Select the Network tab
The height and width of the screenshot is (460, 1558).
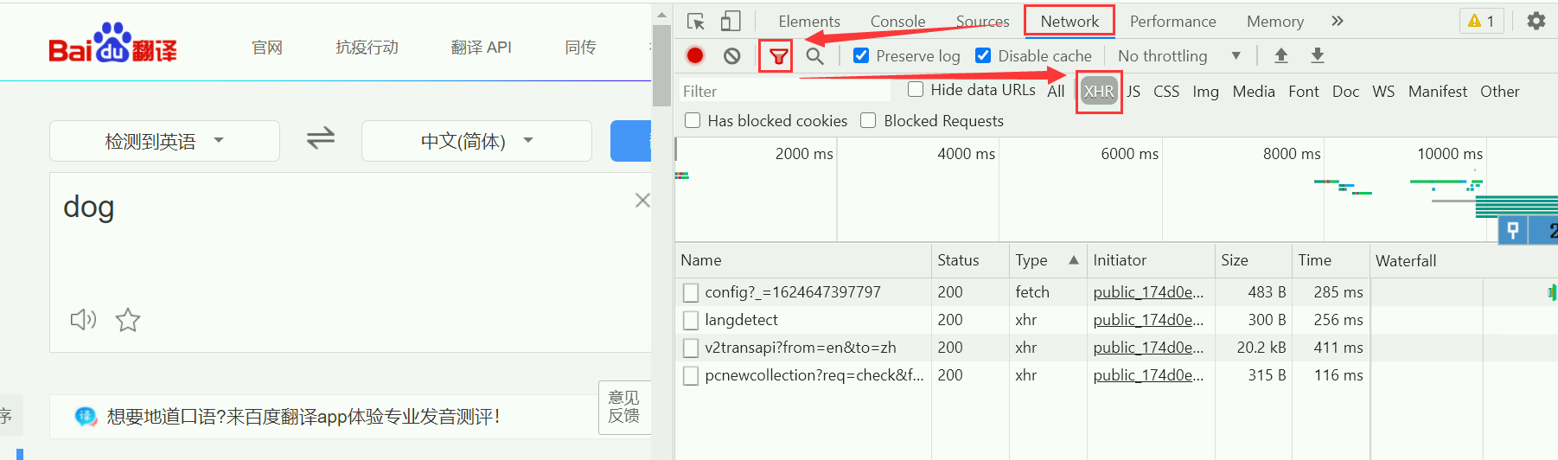1070,22
